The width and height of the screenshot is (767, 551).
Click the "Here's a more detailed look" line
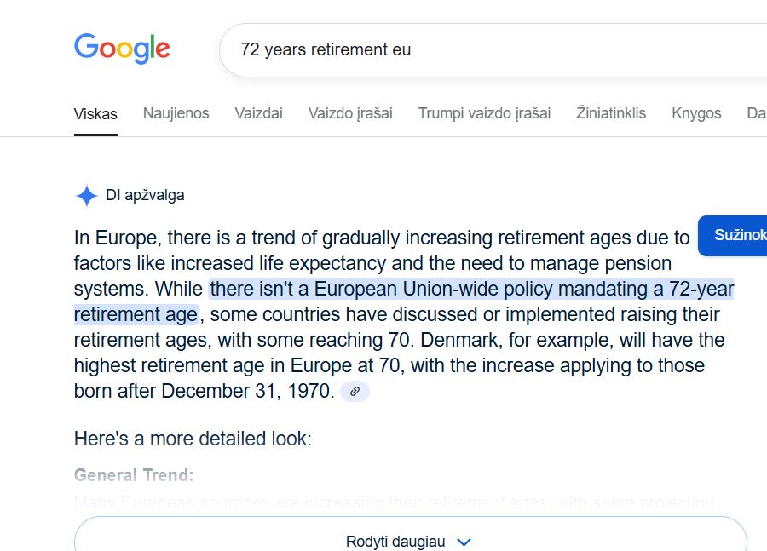(193, 439)
